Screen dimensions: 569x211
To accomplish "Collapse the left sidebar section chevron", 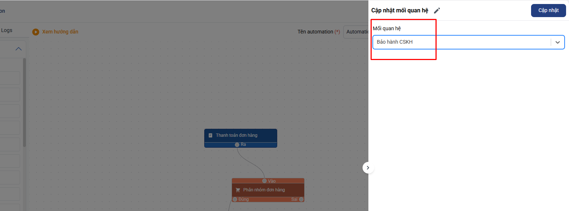I will (x=18, y=49).
